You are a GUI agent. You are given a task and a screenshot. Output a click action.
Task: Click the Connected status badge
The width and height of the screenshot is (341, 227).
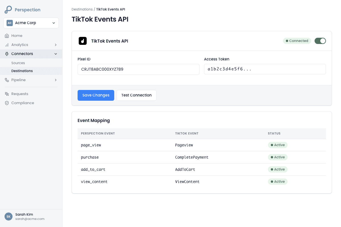click(297, 41)
